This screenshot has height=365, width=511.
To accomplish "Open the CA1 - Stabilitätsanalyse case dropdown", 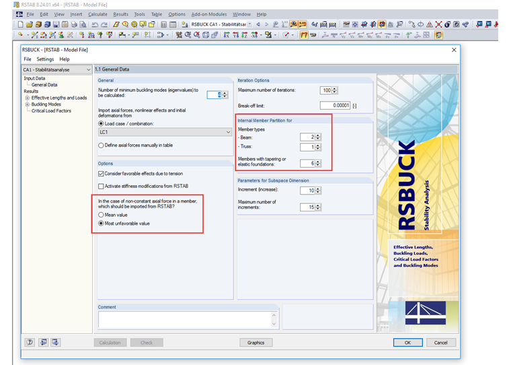I will click(56, 69).
